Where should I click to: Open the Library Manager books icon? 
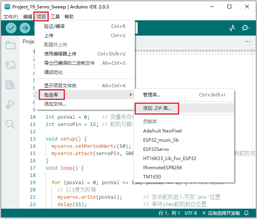click(10, 85)
